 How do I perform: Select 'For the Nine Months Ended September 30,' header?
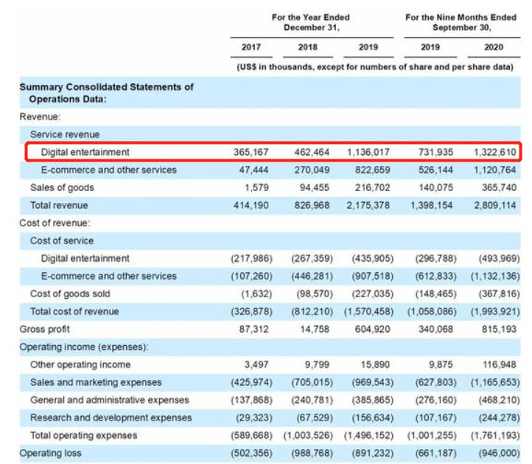(x=461, y=22)
